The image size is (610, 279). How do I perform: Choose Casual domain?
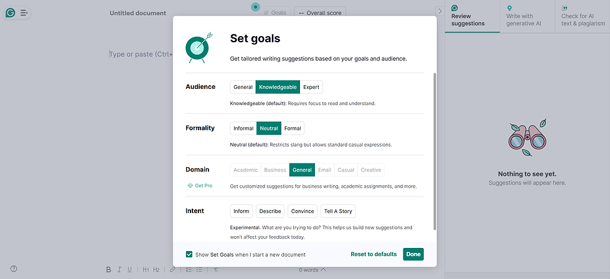tap(346, 170)
